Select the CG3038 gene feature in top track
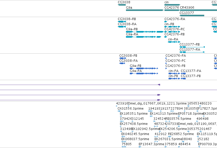The image size is (217, 148). pos(122,5)
